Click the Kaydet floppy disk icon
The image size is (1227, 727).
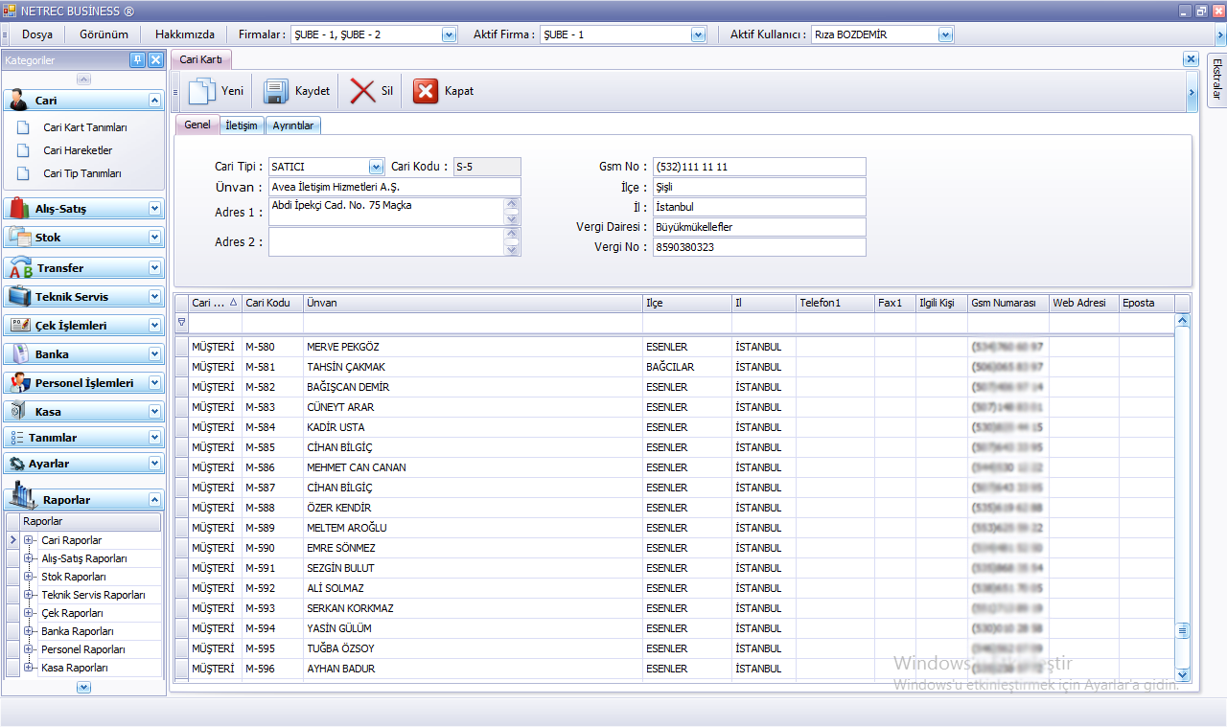(x=276, y=91)
